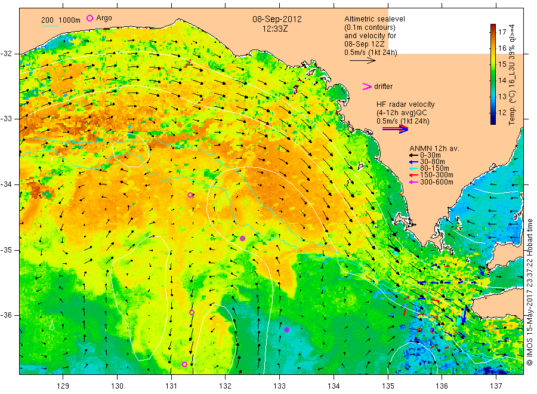Image resolution: width=537 pixels, height=394 pixels.
Task: Click the 13 label on the colour bar
Action: 502,97
